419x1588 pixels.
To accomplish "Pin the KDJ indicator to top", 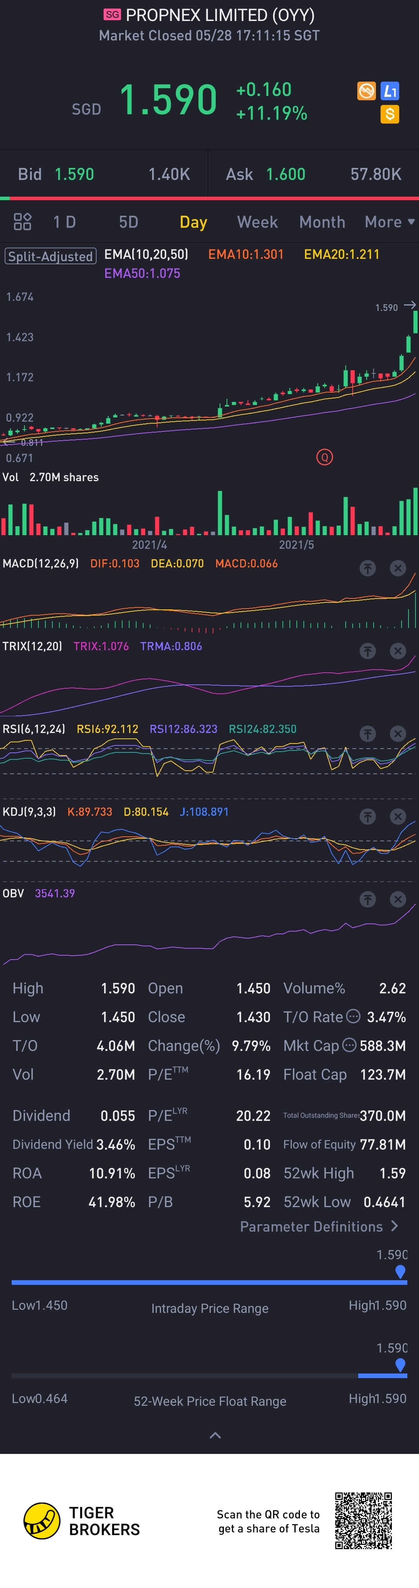I will point(368,817).
